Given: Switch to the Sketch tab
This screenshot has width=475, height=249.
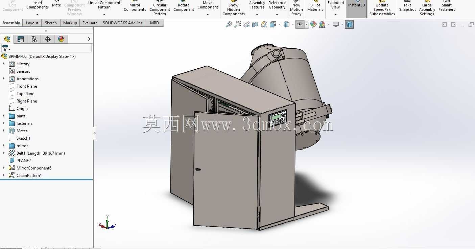Looking at the screenshot, I should click(51, 23).
